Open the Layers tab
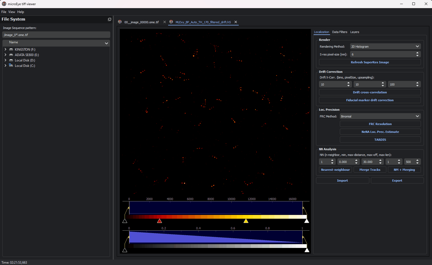 click(x=355, y=32)
